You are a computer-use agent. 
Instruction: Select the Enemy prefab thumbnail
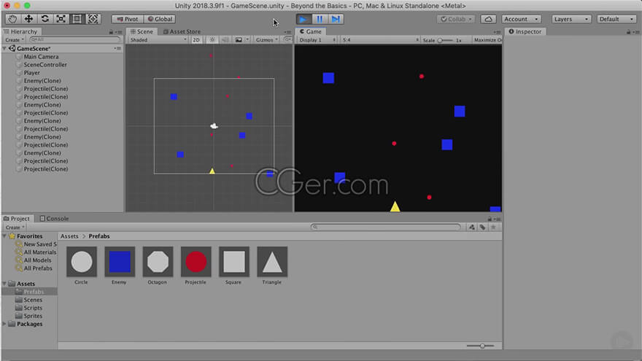click(120, 262)
